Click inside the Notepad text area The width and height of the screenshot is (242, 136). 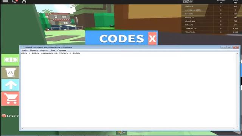click(x=129, y=90)
